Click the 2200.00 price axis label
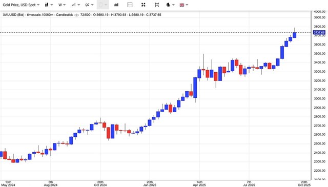The width and height of the screenshot is (328, 187). pos(319,171)
